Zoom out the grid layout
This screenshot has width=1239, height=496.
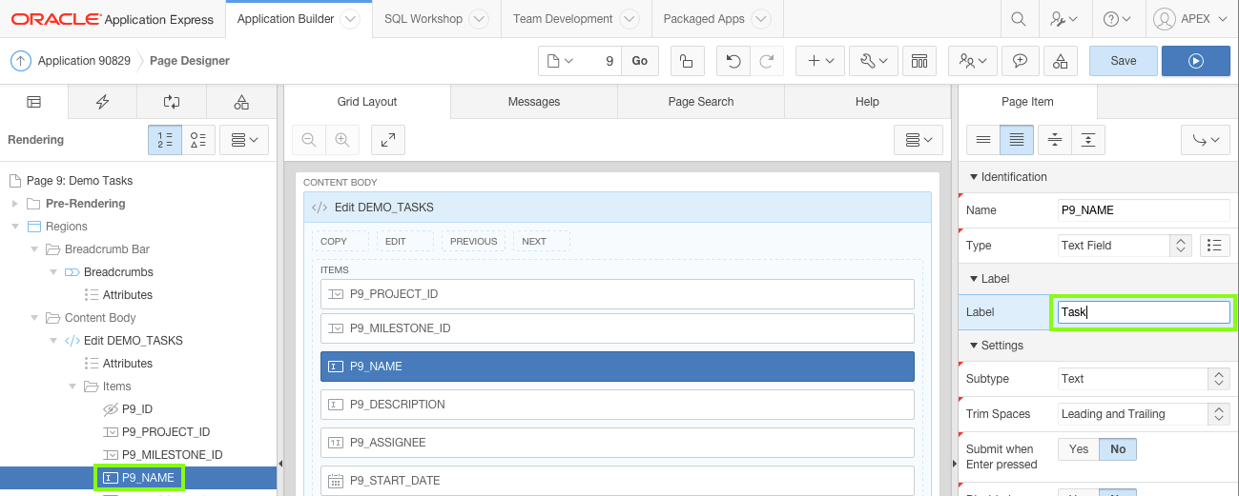coord(309,140)
